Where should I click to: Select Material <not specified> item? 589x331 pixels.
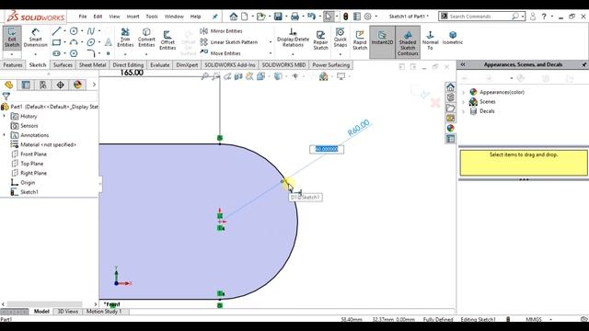(48, 145)
